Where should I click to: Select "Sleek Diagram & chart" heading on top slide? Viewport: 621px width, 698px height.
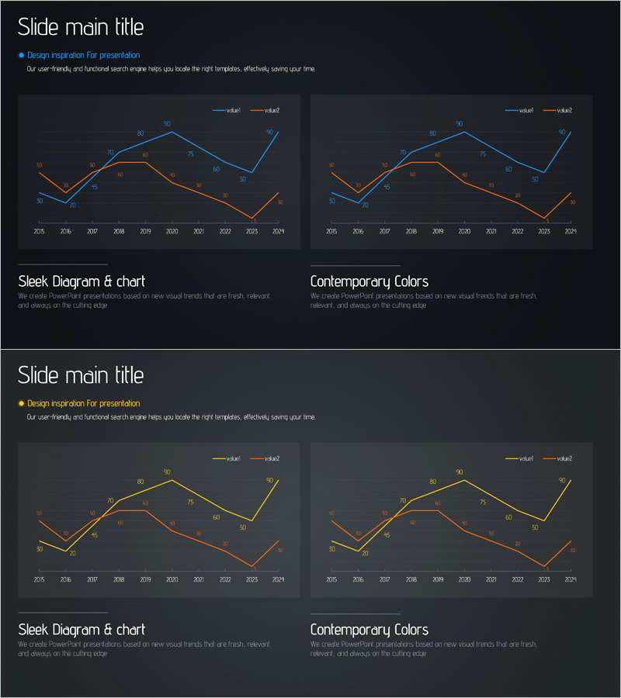pos(82,282)
